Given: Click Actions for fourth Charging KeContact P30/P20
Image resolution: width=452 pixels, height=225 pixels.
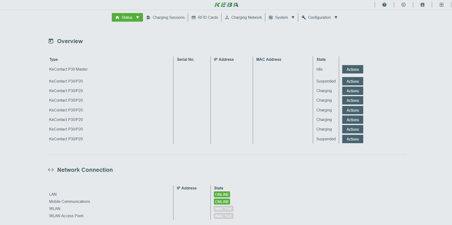Looking at the screenshot, I should click(x=353, y=120).
